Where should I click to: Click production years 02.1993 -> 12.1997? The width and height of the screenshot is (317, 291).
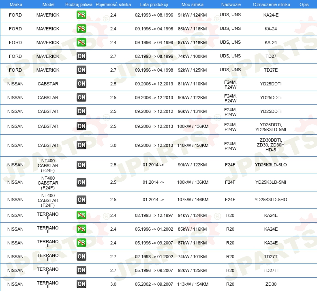tap(154, 215)
